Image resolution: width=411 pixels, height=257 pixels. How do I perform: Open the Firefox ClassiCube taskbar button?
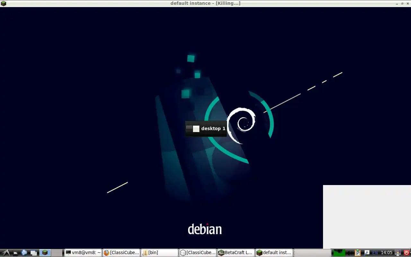pos(121,253)
